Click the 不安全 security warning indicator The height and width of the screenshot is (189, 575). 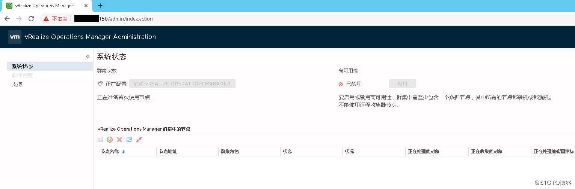point(56,19)
